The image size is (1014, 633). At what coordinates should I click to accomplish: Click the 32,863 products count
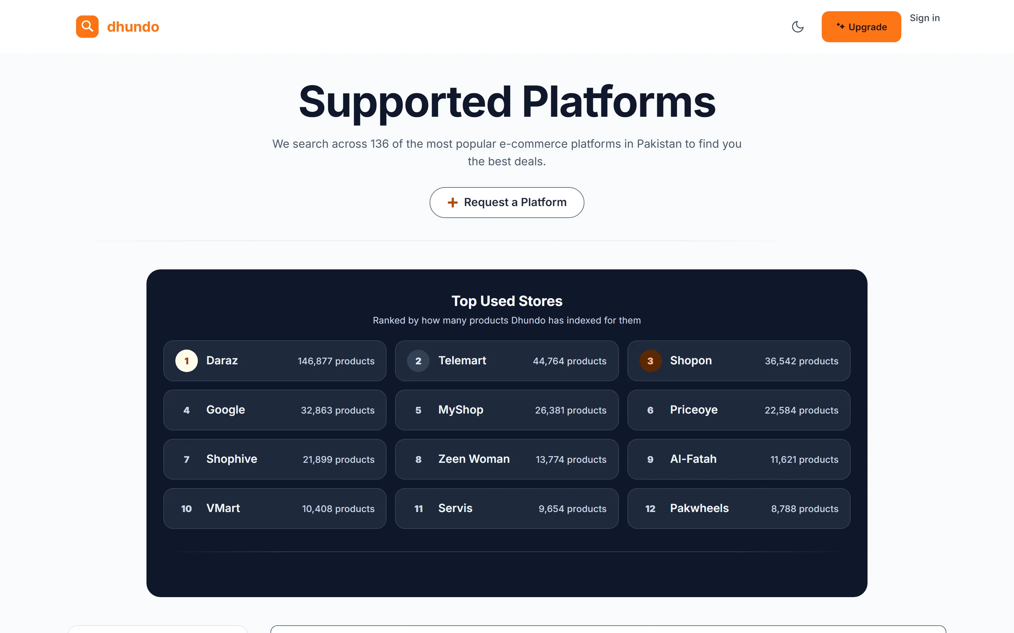click(x=337, y=410)
